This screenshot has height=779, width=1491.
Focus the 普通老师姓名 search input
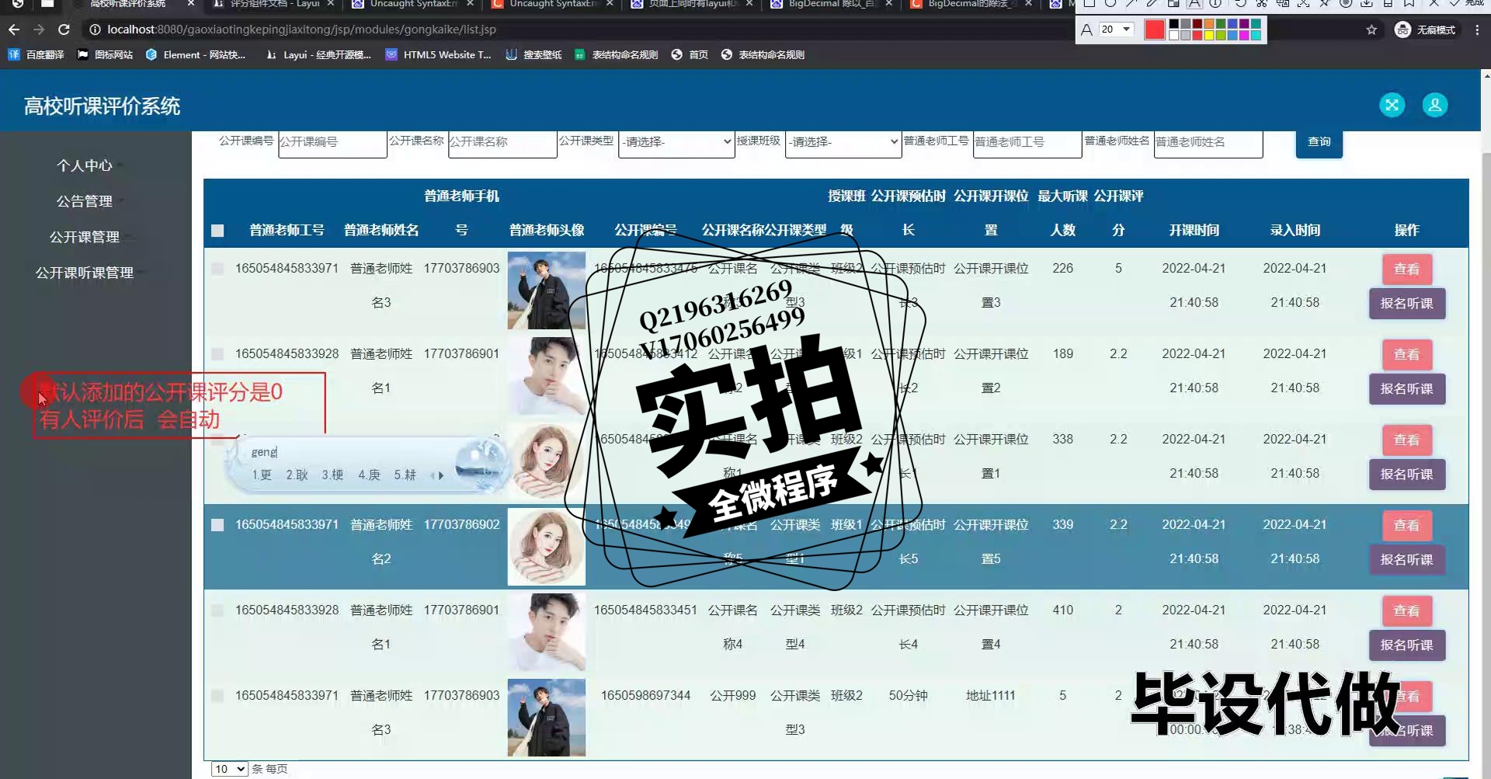(x=1208, y=142)
